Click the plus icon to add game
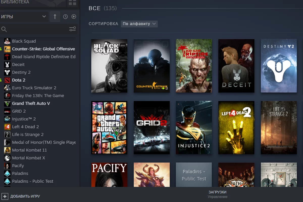The image size is (303, 202). click(x=5, y=196)
